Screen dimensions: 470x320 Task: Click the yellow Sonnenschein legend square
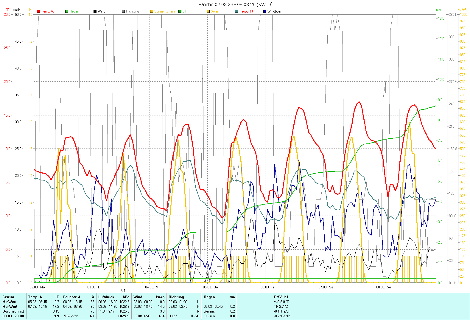152,11
